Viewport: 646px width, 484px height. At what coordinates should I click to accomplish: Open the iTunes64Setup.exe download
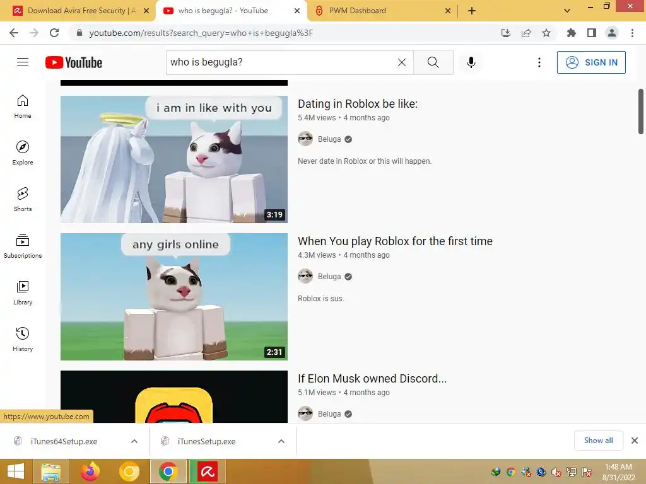pyautogui.click(x=64, y=441)
